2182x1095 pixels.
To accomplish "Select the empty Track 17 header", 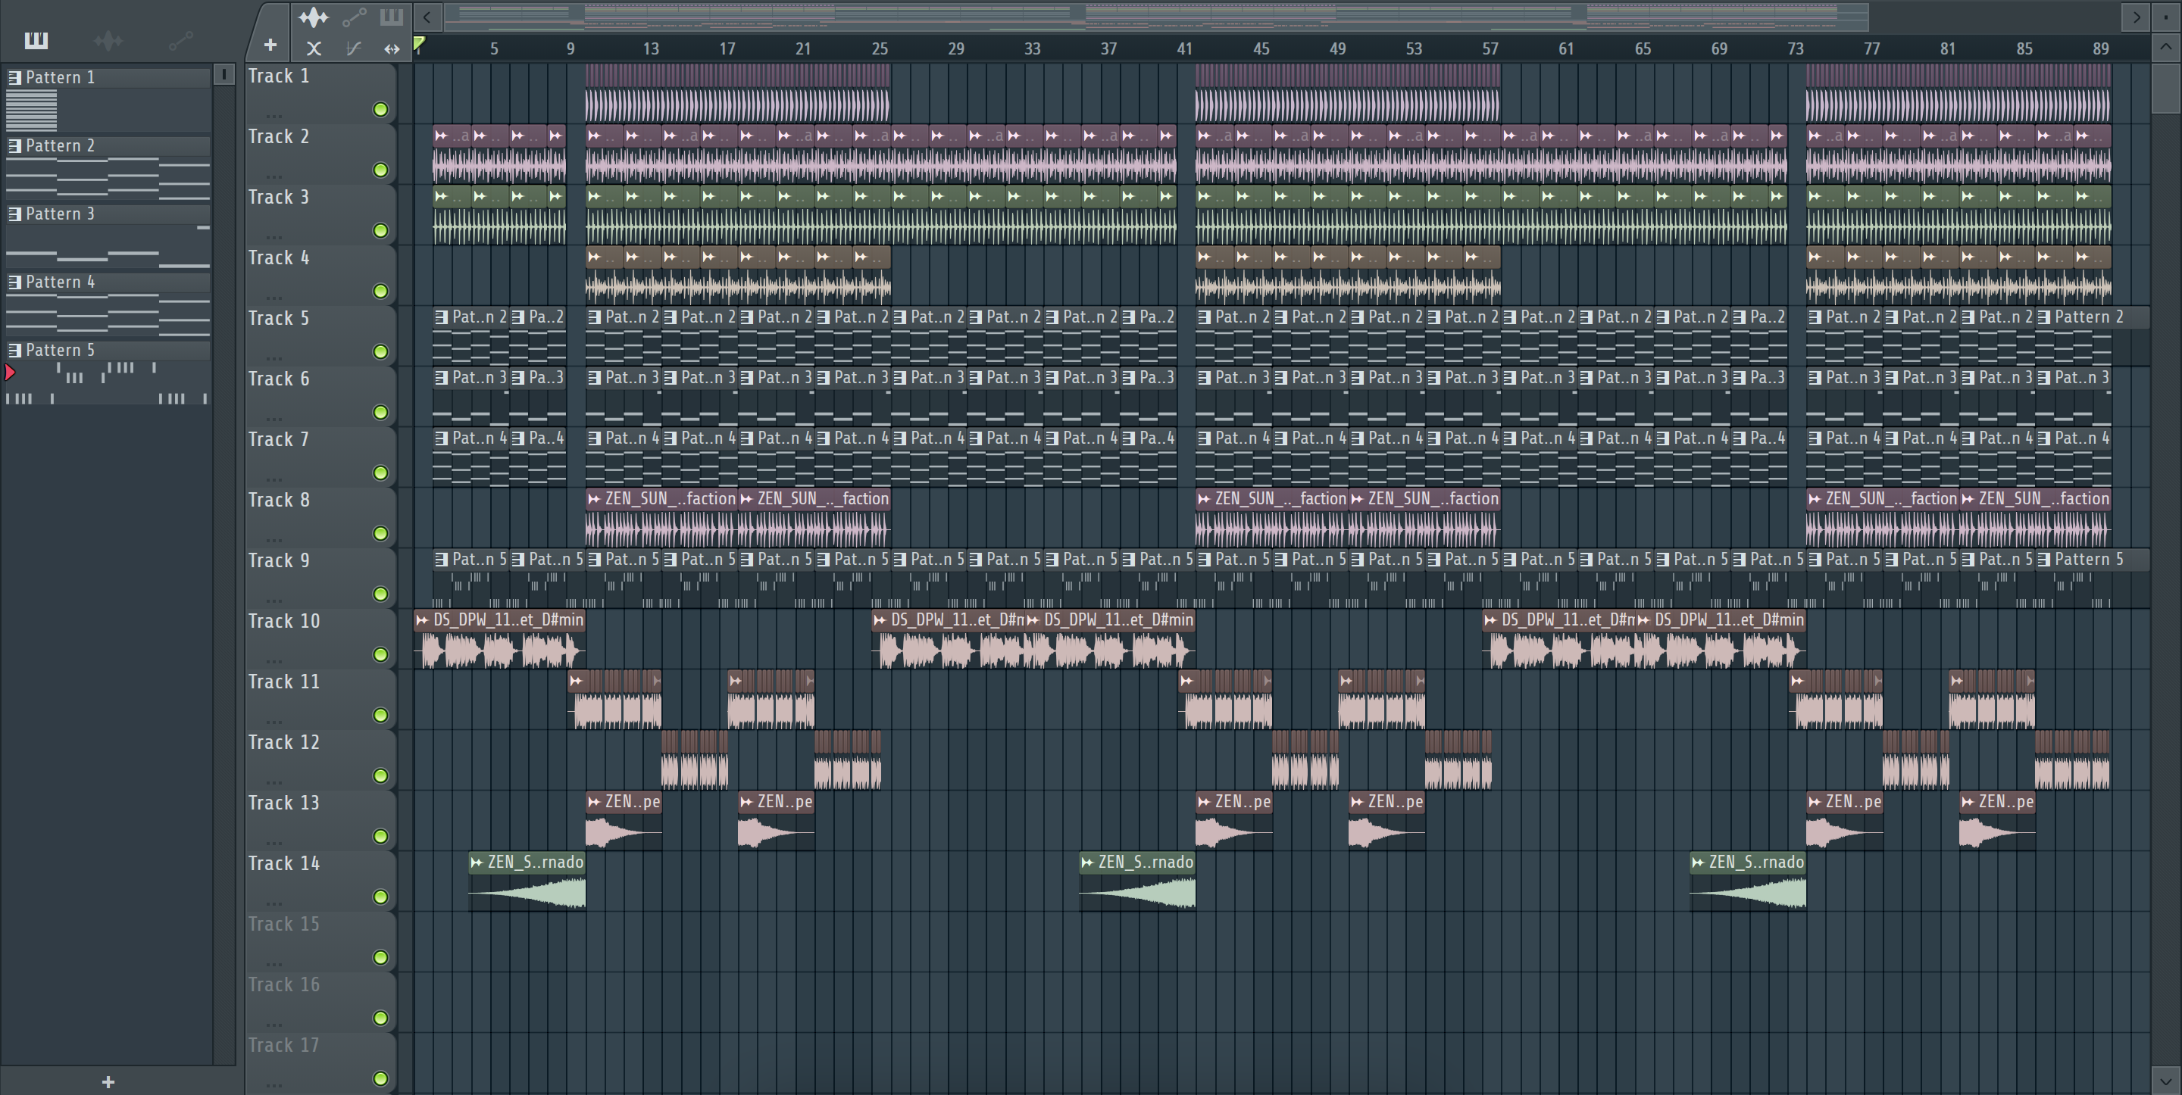I will click(x=320, y=1063).
